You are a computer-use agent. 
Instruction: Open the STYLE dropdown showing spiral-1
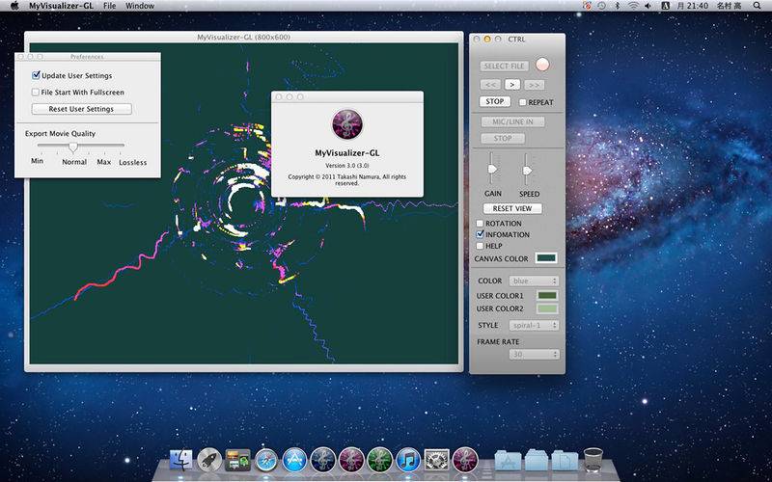[534, 325]
